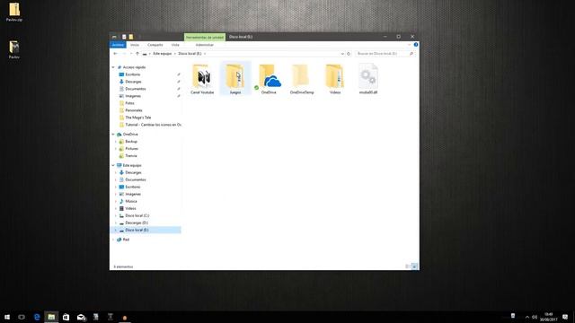Viewport: 575px width, 323px height.
Task: Click File Explorer on the taskbar
Action: pyautogui.click(x=51, y=317)
